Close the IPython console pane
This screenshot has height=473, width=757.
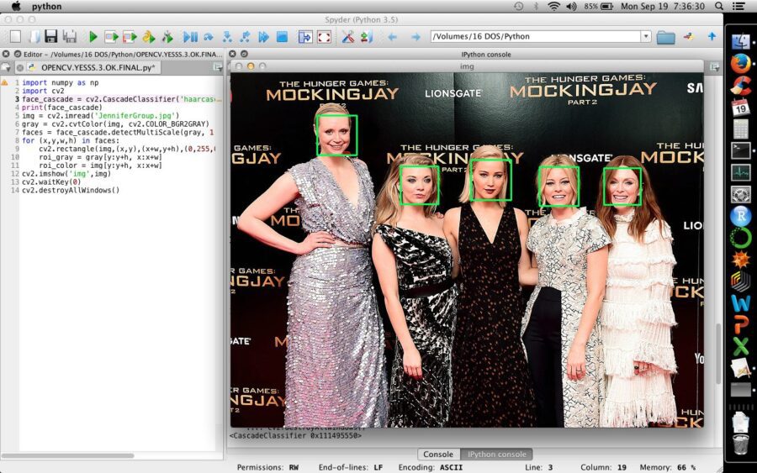pyautogui.click(x=232, y=54)
